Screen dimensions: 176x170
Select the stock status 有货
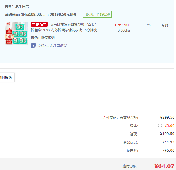point(165,25)
